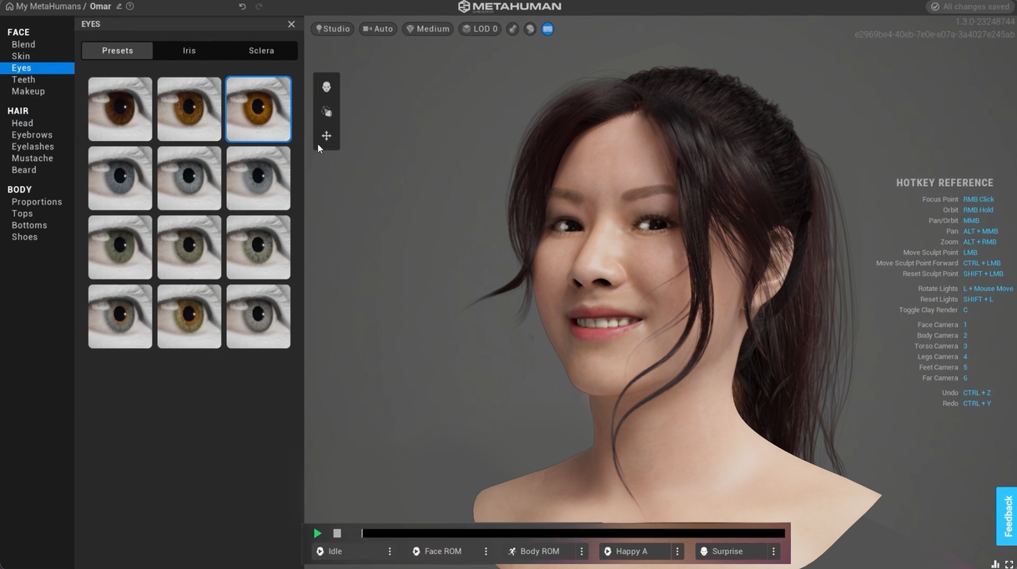This screenshot has width=1017, height=569.
Task: Choose the last pale gray eye preset in row two
Action: [259, 179]
